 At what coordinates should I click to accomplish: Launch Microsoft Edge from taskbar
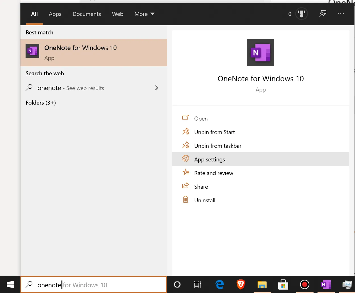[220, 284]
